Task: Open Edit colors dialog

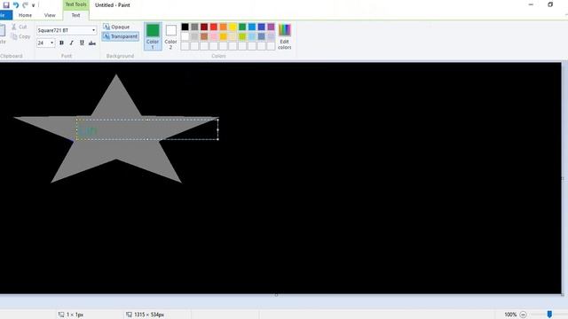Action: (284, 36)
